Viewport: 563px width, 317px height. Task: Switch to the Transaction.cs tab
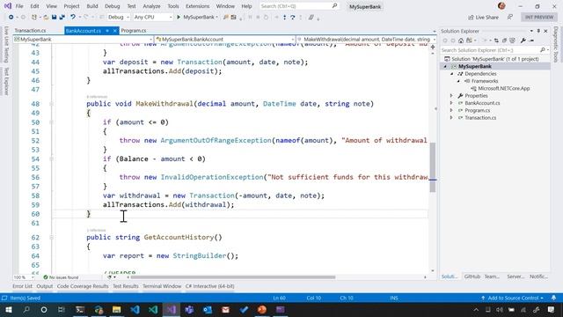coord(30,31)
